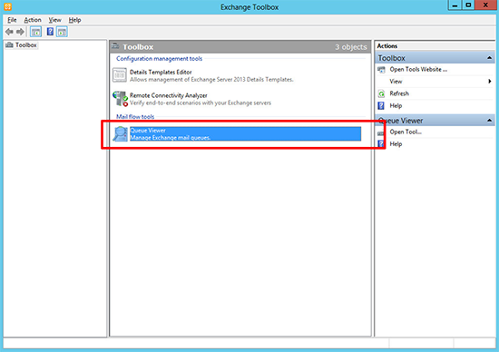
Task: Click Open Tool under Queue Viewer actions
Action: pos(406,132)
